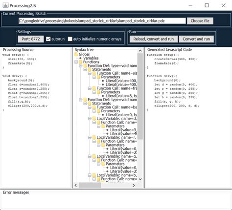
Task: Select the Literal{value=8, ty row
Action: pos(121,96)
